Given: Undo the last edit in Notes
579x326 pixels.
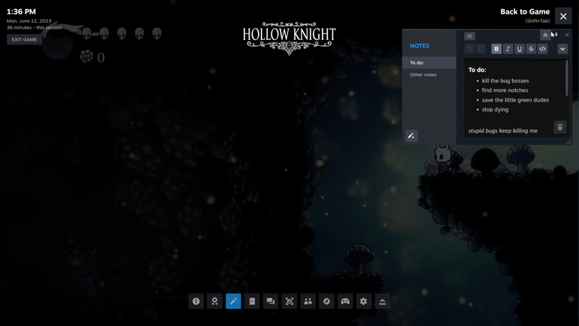Looking at the screenshot, I should 469,49.
